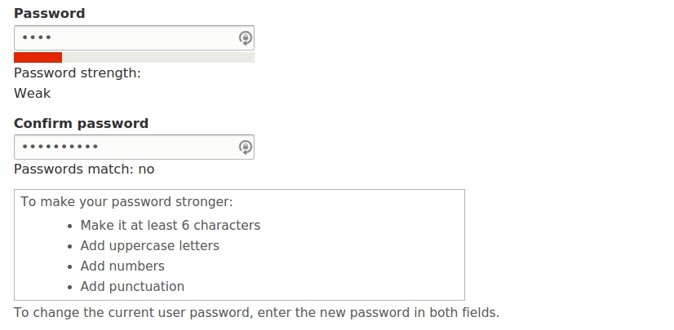Click 'To make your password stronger:' heading
674x330 pixels.
coord(126,201)
